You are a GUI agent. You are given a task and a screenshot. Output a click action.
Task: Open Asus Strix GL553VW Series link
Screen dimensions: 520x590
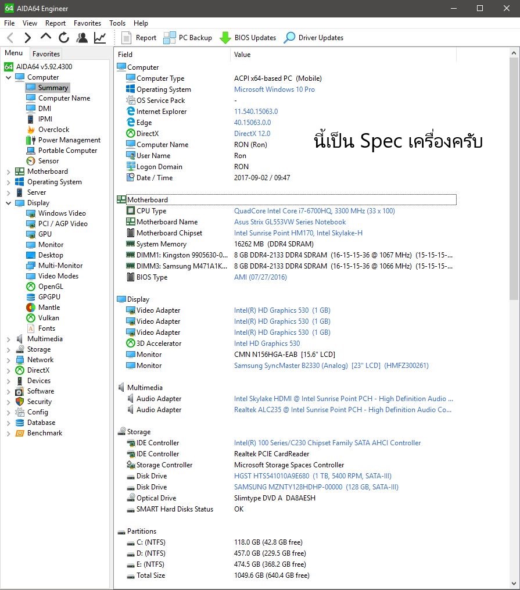[x=290, y=222]
